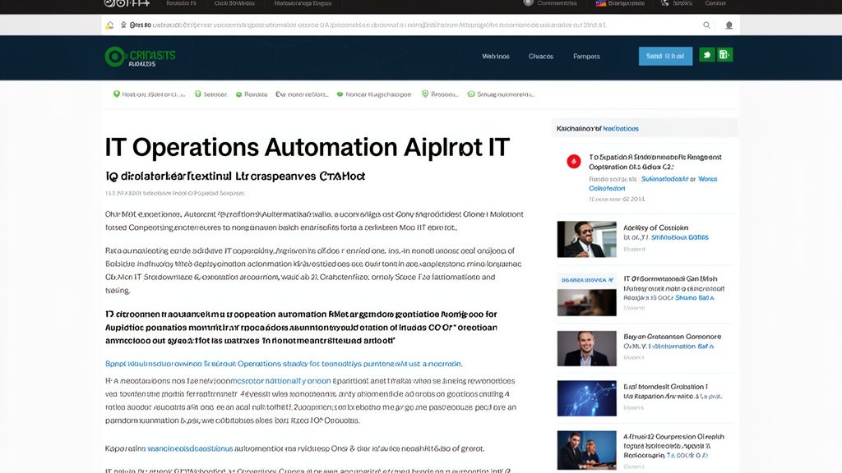Click the green circular site logo

pos(114,57)
